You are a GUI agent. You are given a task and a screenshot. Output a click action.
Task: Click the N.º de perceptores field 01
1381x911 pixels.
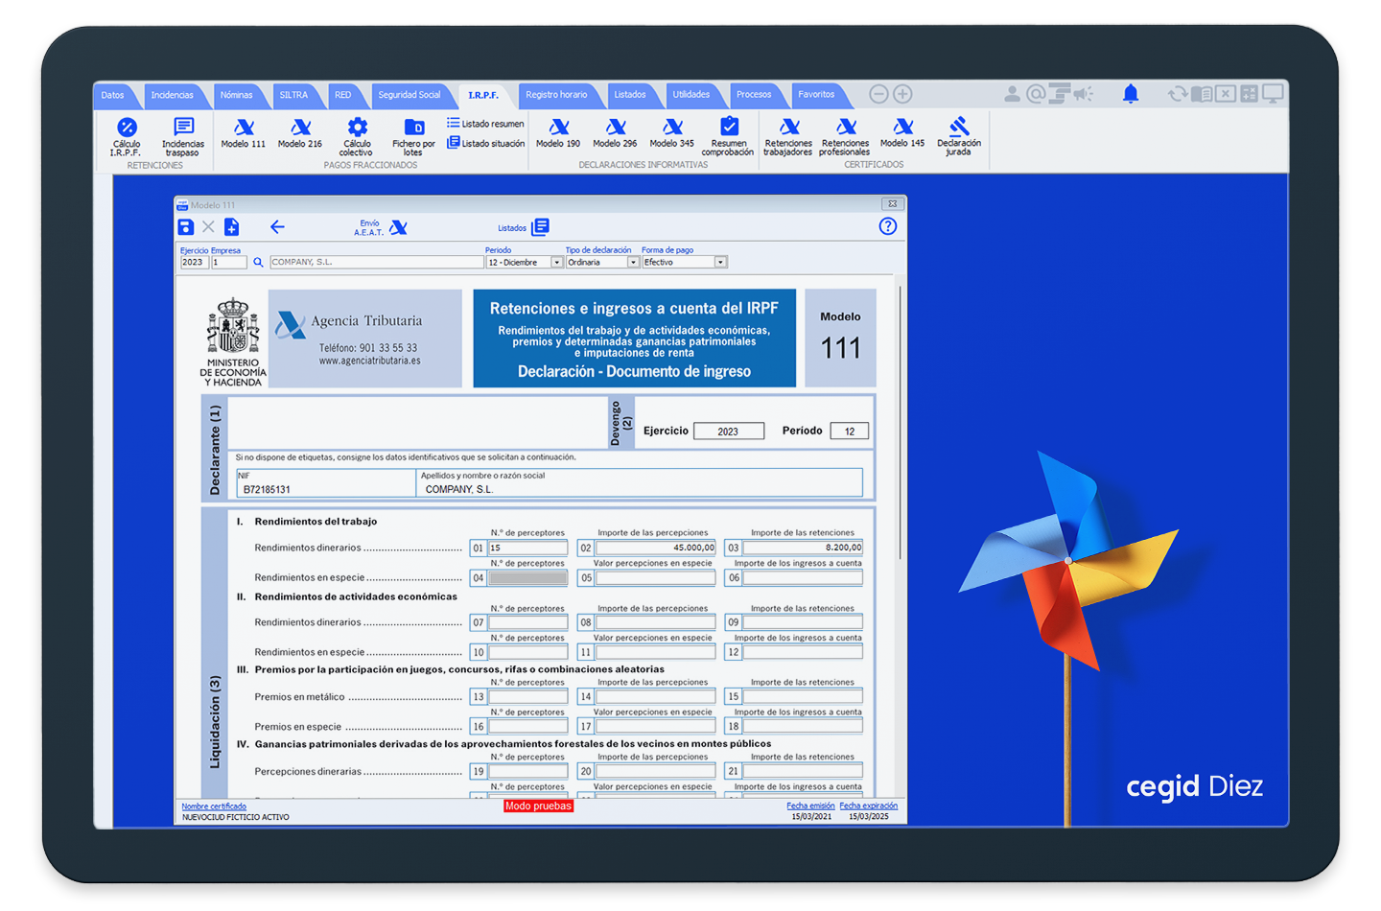(x=527, y=549)
